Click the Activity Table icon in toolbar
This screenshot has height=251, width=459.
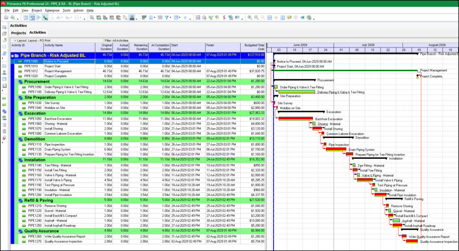pyautogui.click(x=26, y=17)
